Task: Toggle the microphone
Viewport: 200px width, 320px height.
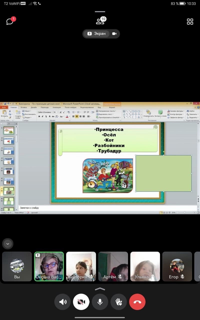Action: [100, 302]
